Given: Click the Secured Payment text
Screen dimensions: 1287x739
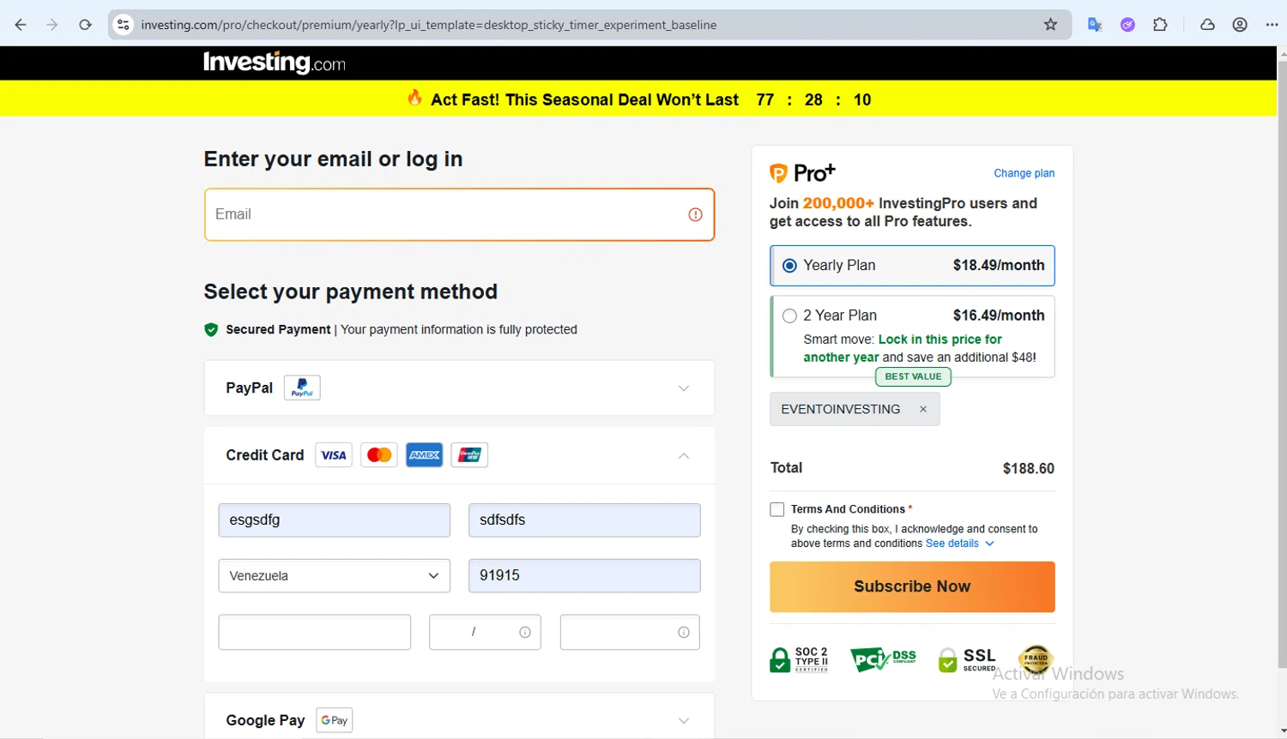Looking at the screenshot, I should coord(278,329).
